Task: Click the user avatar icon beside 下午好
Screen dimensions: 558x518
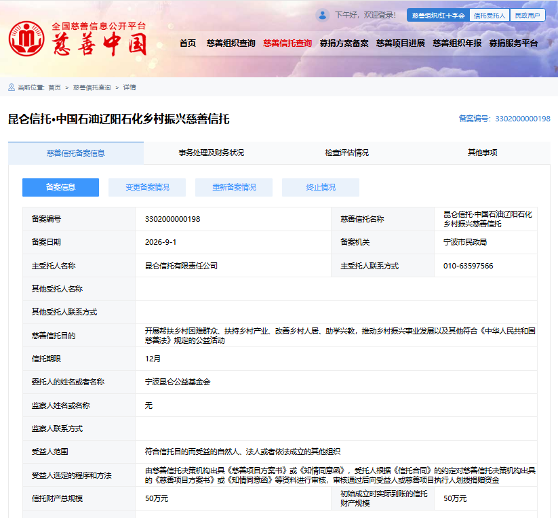Action: [323, 16]
